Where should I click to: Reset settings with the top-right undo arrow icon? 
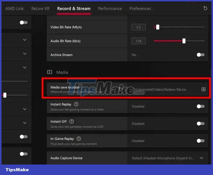point(205,8)
